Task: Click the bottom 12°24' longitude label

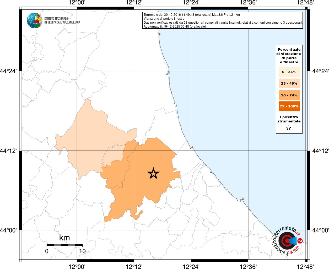Action: tap(191, 266)
